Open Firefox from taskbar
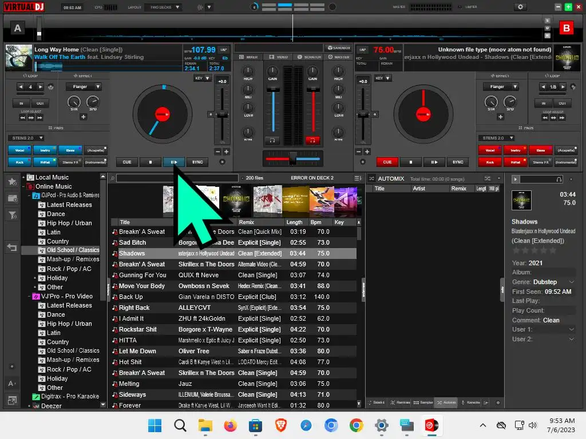Screen dimensions: 586x439 (x=230, y=425)
